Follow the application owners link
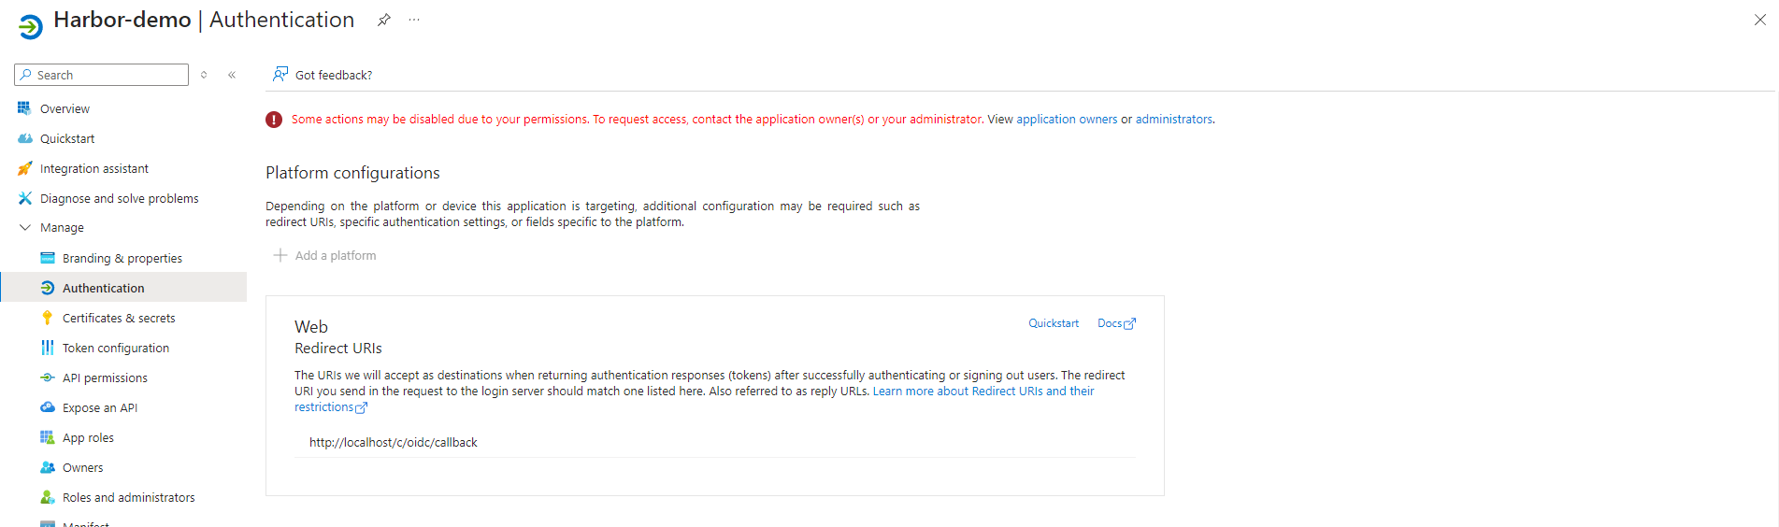The height and width of the screenshot is (527, 1779). (x=1067, y=120)
